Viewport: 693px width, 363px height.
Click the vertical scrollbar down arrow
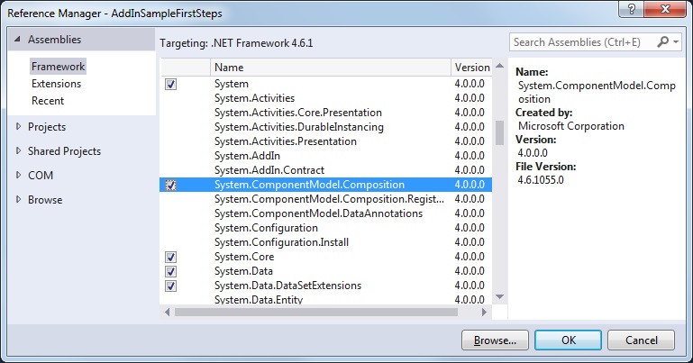click(500, 296)
